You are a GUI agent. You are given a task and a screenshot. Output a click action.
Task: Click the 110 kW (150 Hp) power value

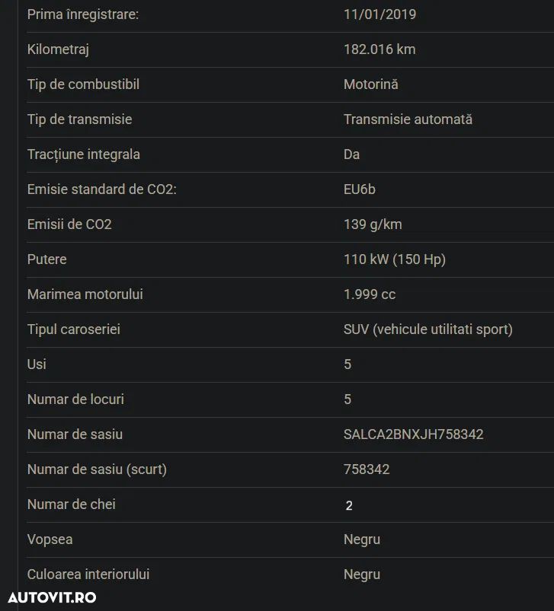[395, 259]
